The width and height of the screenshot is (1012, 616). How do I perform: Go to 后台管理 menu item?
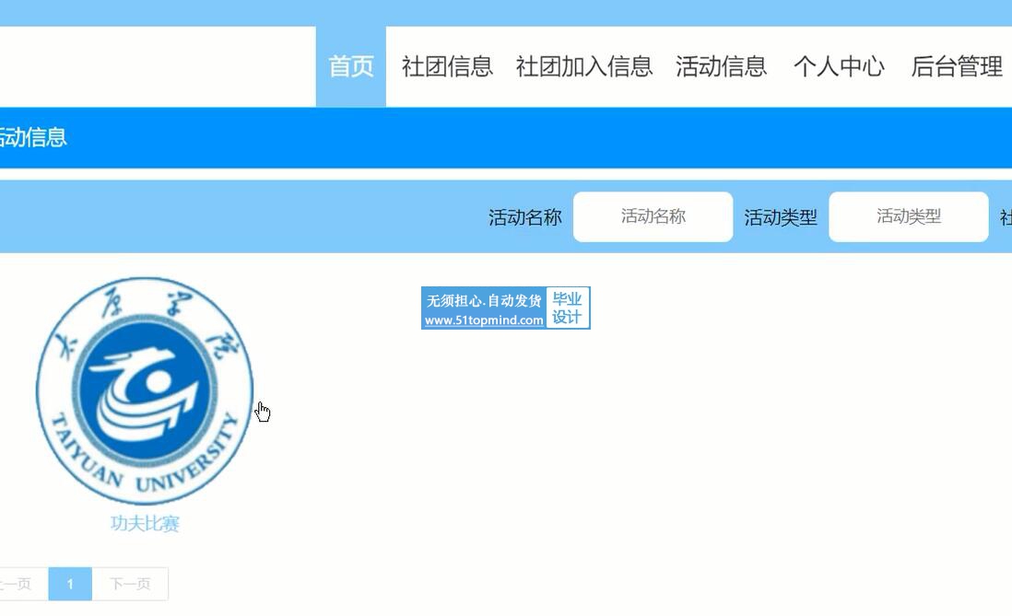point(957,66)
